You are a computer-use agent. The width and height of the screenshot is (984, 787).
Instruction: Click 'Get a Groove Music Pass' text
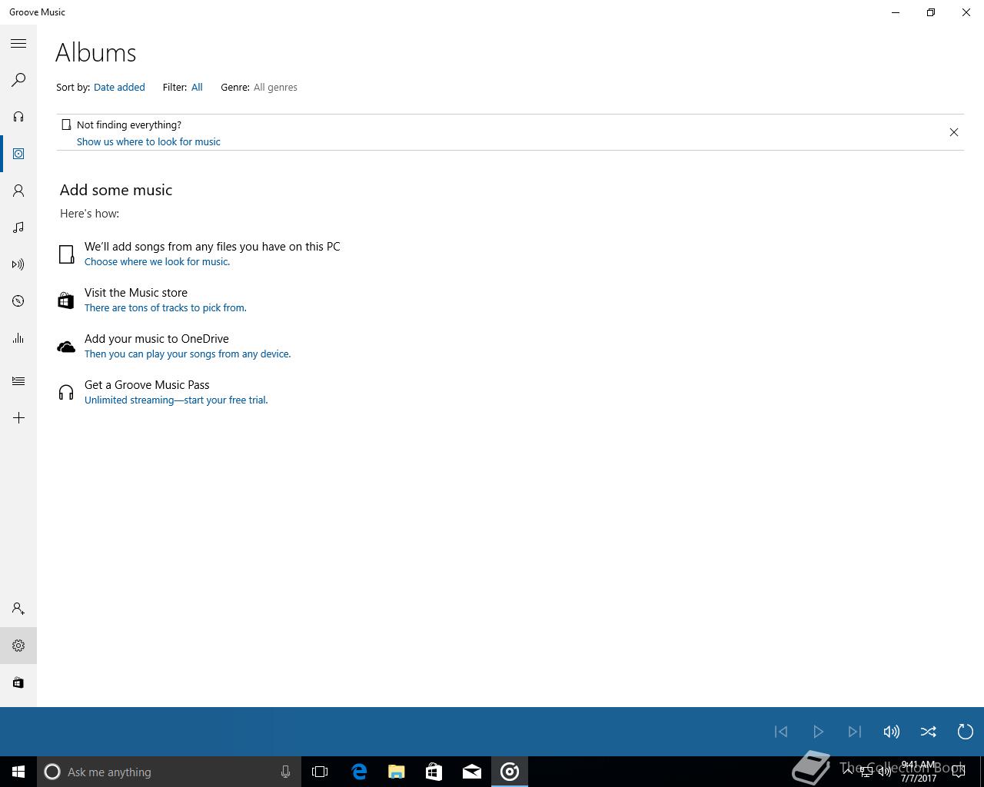pos(147,385)
